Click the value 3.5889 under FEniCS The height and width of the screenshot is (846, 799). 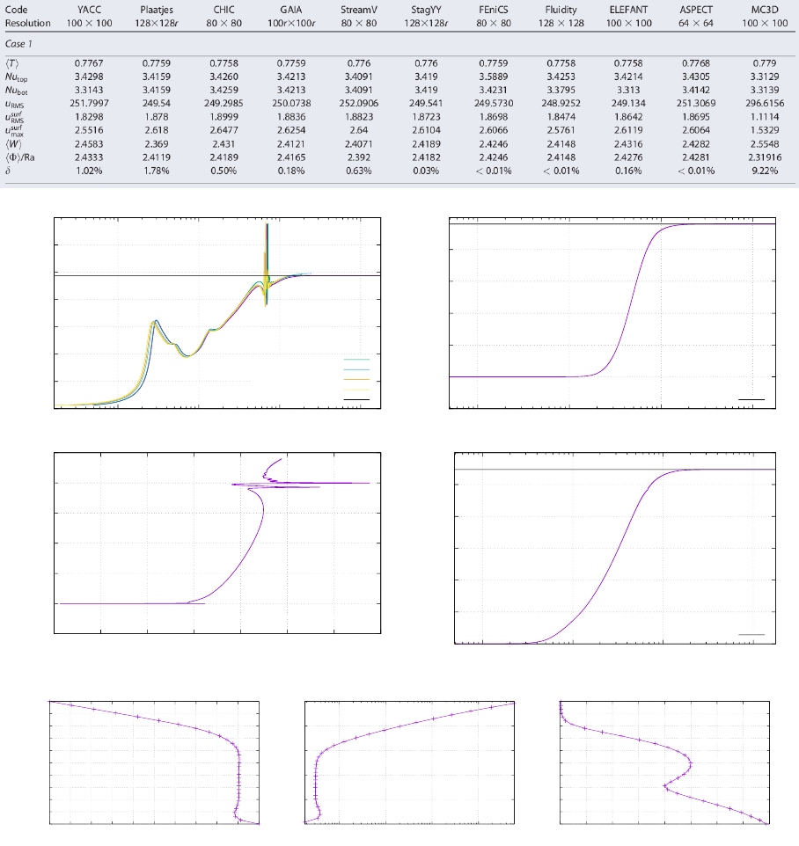point(494,77)
